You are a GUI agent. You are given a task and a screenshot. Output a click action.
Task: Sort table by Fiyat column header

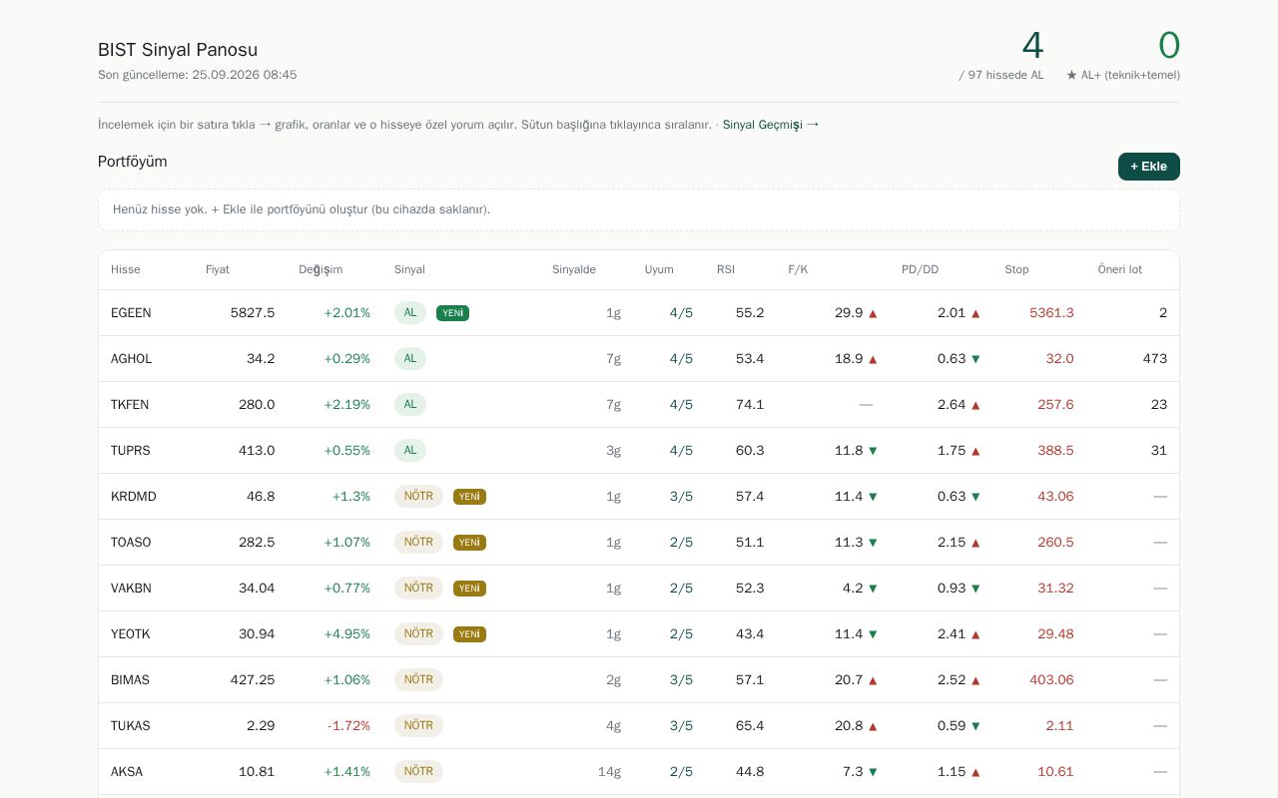click(x=218, y=269)
